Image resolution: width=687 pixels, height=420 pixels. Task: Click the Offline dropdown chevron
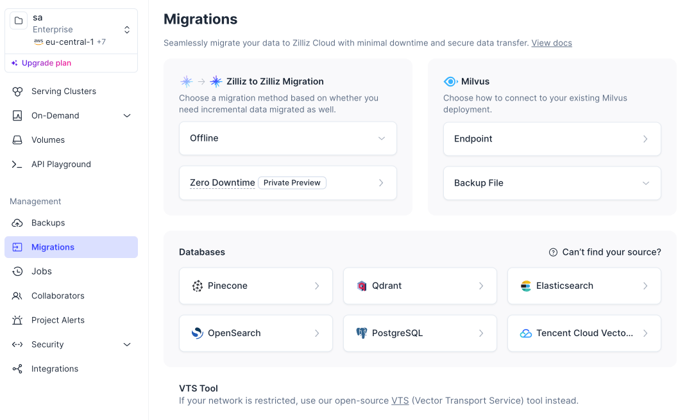(x=382, y=138)
